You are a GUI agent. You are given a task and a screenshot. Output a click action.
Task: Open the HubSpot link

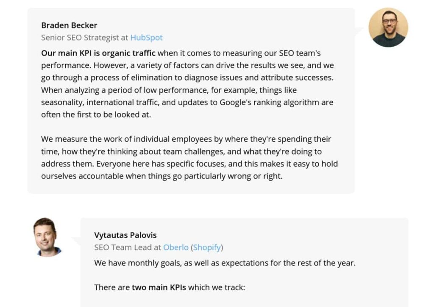(x=146, y=37)
